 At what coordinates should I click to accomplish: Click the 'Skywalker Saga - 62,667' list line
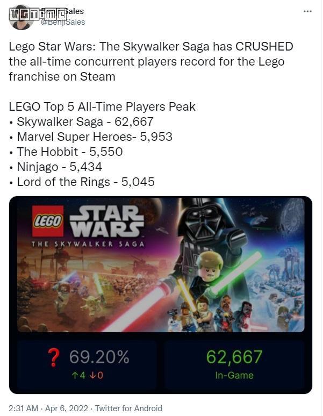[x=85, y=121]
